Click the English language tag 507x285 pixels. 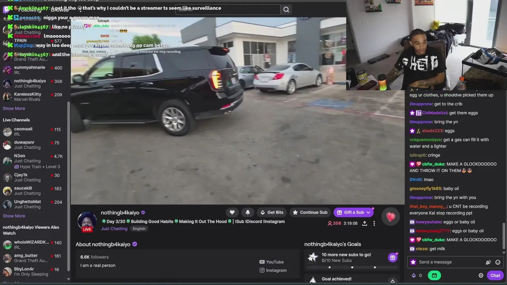pos(139,229)
